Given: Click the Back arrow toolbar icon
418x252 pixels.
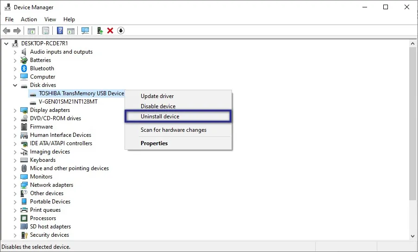Looking at the screenshot, I should (x=6, y=31).
